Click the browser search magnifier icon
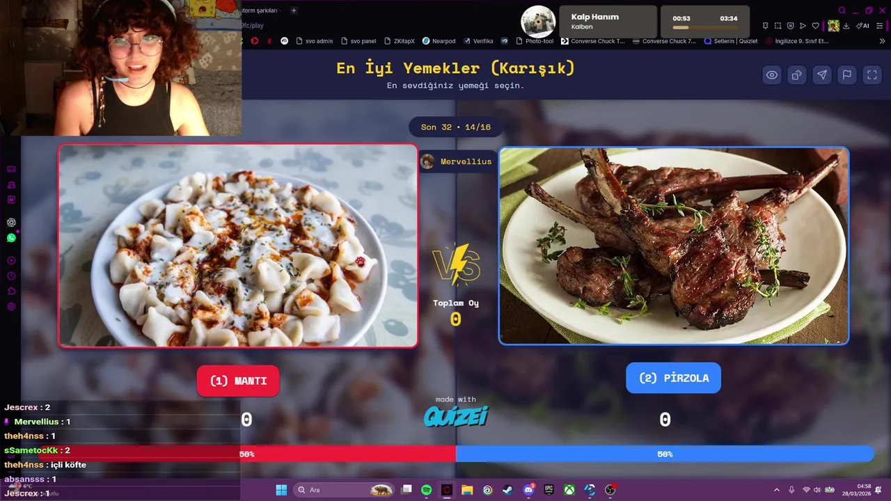The image size is (891, 501). click(842, 10)
